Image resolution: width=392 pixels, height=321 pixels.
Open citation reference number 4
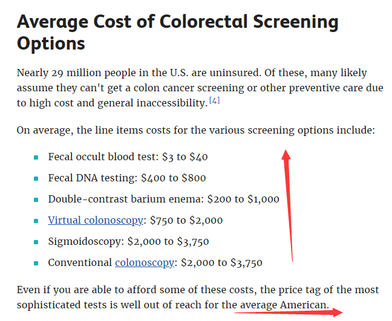[214, 100]
